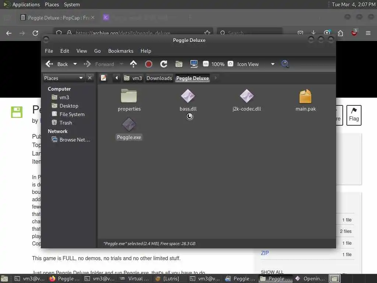
Task: Click the workspace switcher in the taskbar
Action: click(x=334, y=279)
